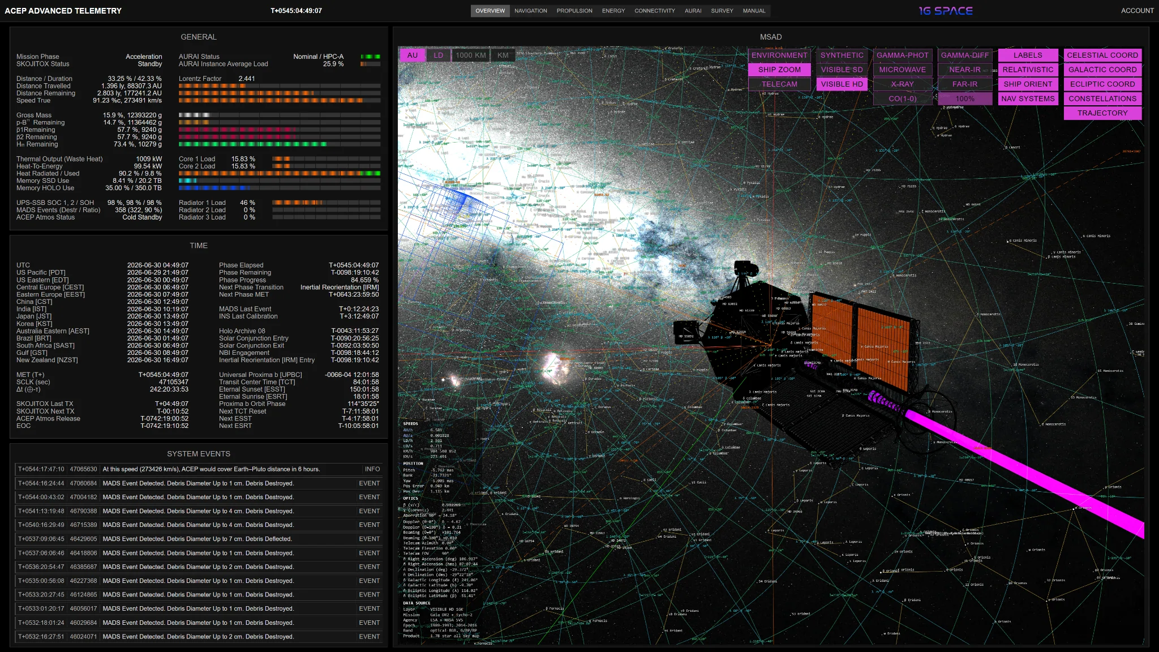Open the ACCOUNT link

(x=1137, y=11)
